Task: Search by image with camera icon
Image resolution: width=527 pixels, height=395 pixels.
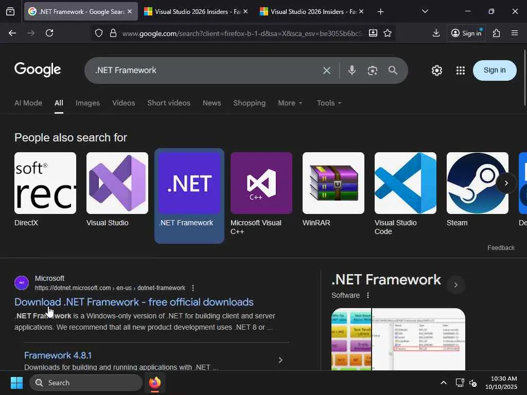Action: tap(373, 70)
